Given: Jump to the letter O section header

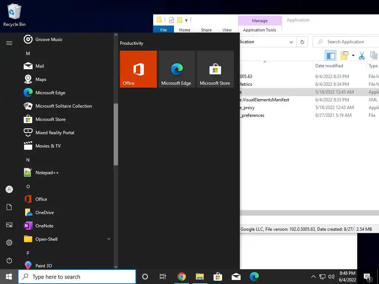Looking at the screenshot, I should point(28,186).
